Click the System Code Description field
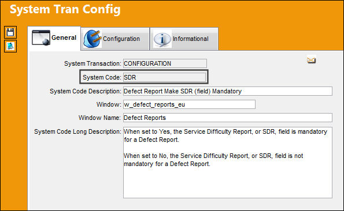This screenshot has width=344, height=211. point(228,91)
